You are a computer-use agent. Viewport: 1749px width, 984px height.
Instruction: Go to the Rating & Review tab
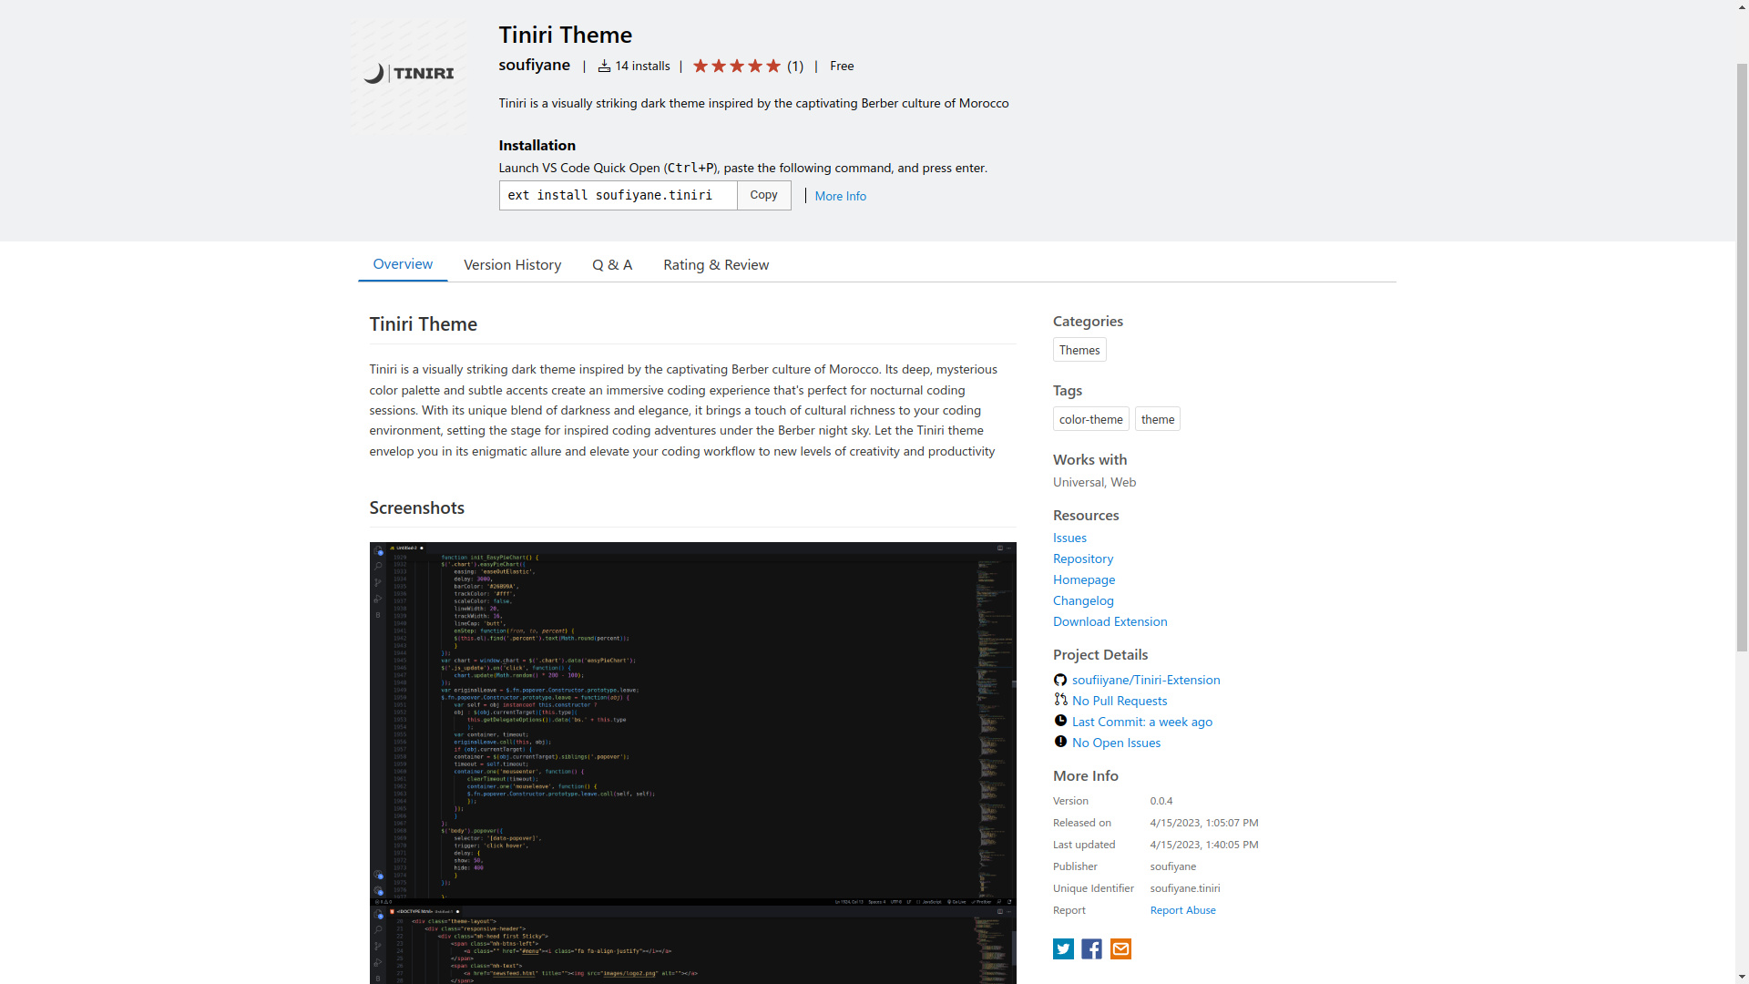tap(716, 264)
